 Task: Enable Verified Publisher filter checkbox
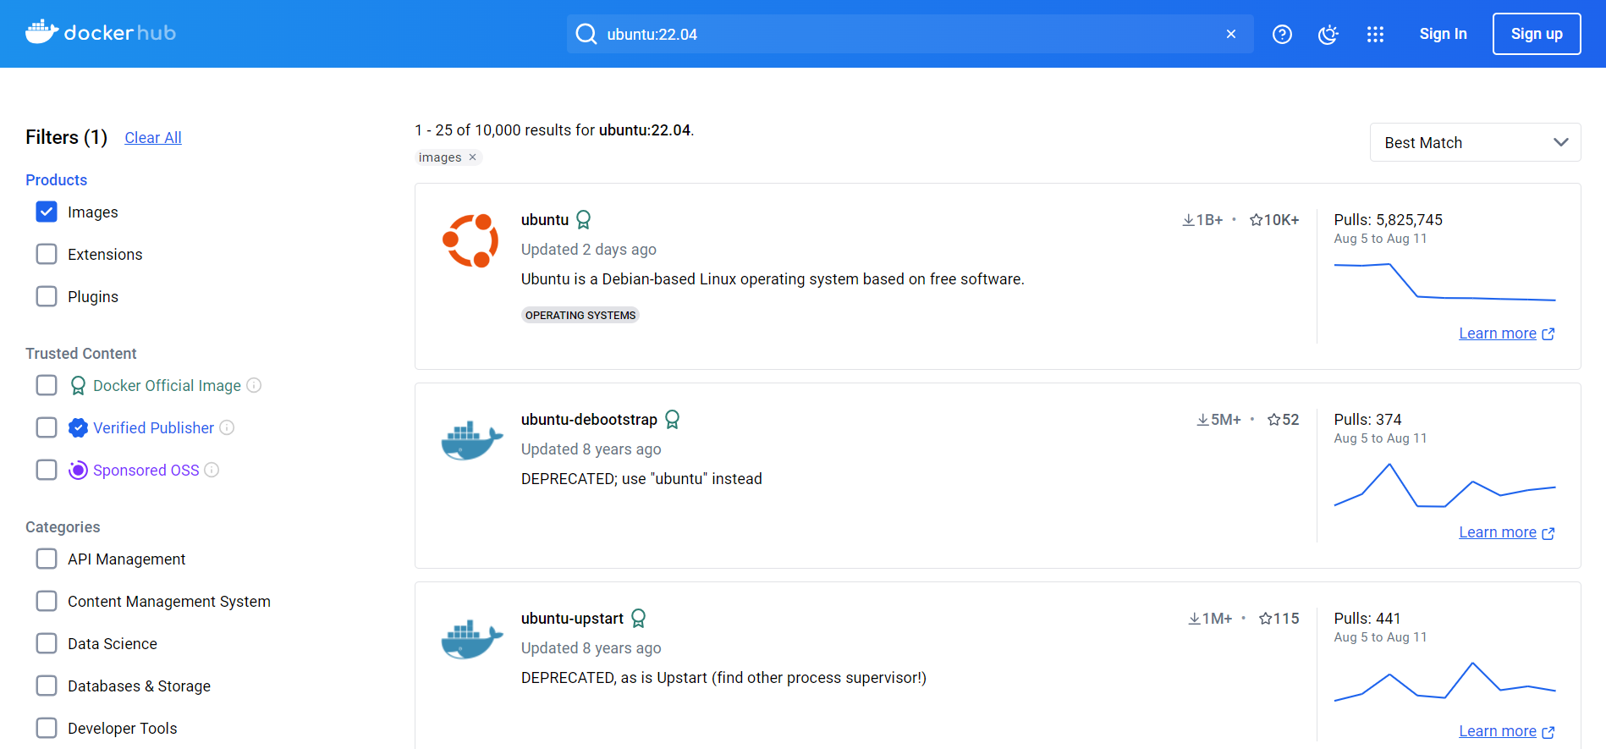(x=47, y=427)
